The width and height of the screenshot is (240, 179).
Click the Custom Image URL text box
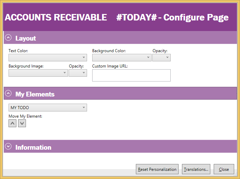pos(131,75)
